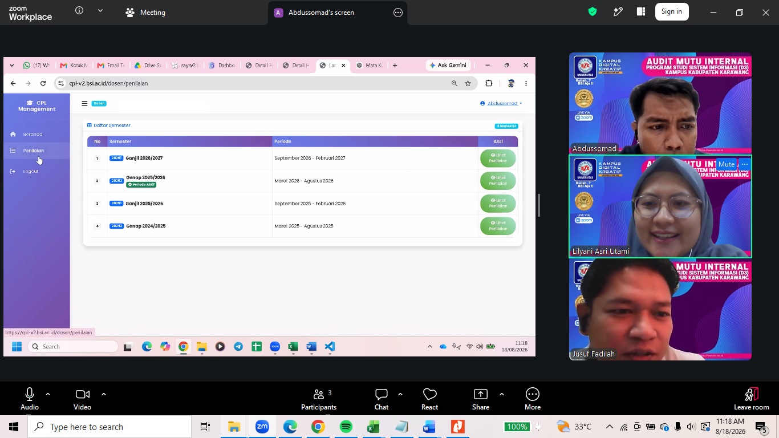
Task: Open Abdussomad's screen share options menu
Action: pos(398,13)
